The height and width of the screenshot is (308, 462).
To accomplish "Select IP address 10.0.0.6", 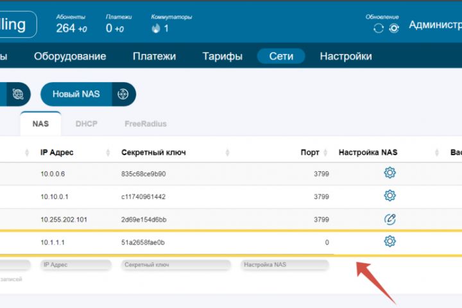I will coord(53,174).
